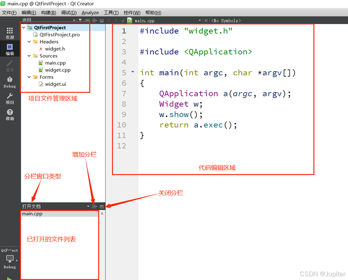Select main.cpp in open documents list
This screenshot has width=348, height=280.
pos(60,214)
